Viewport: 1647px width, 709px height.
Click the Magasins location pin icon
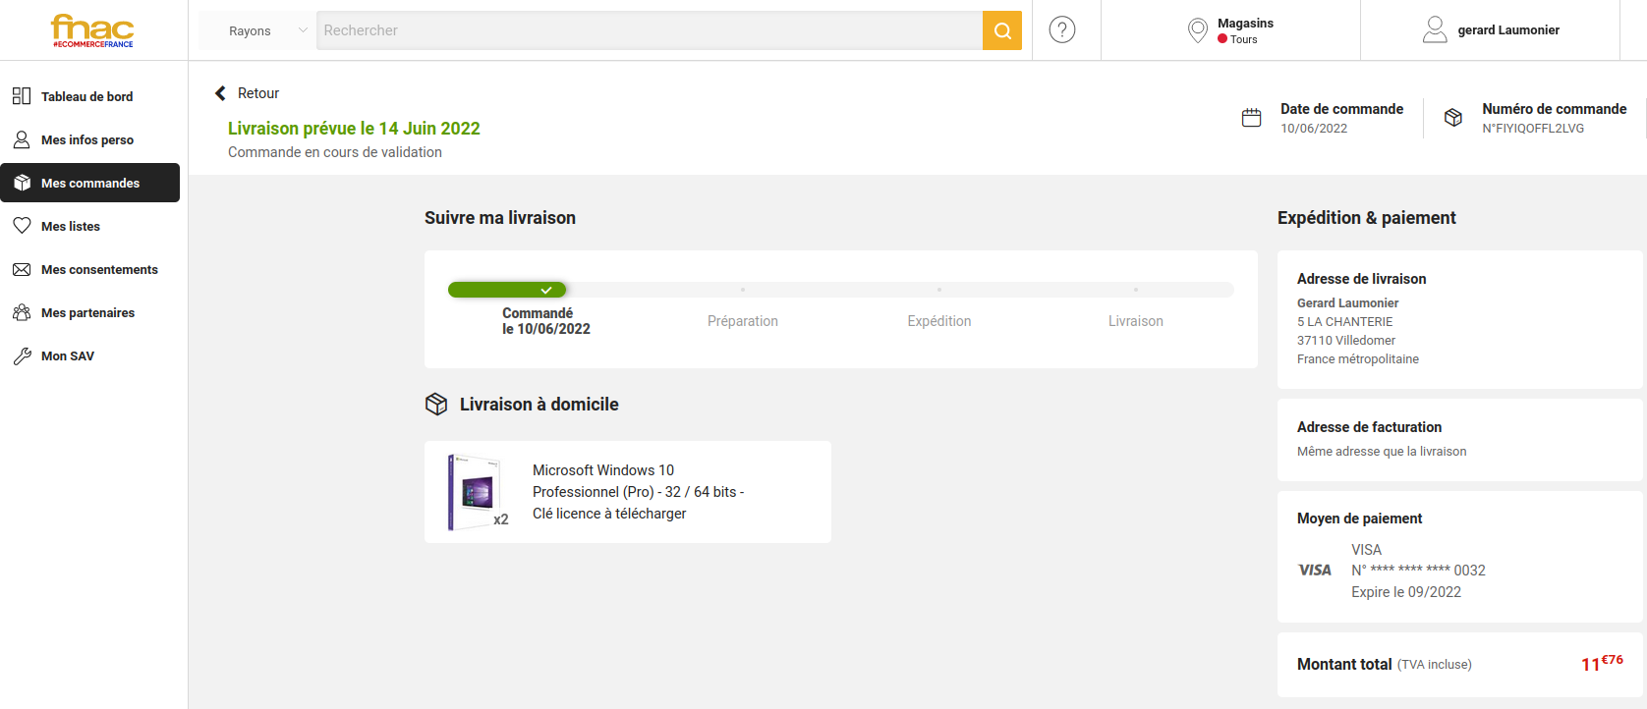[x=1197, y=30]
